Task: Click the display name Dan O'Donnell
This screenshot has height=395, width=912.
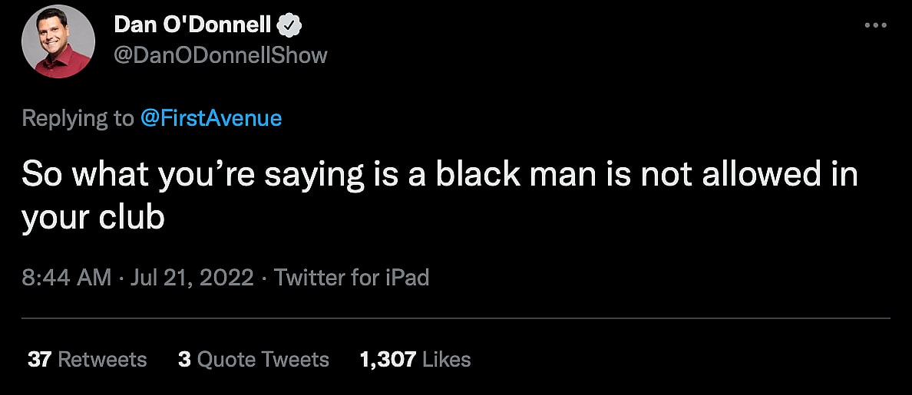Action: pos(192,25)
